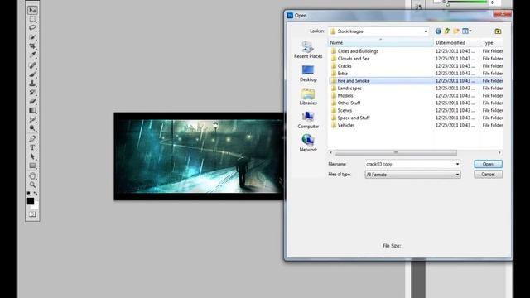Screen dimensions: 530x298
Task: Click the Cancel button
Action: pyautogui.click(x=488, y=175)
